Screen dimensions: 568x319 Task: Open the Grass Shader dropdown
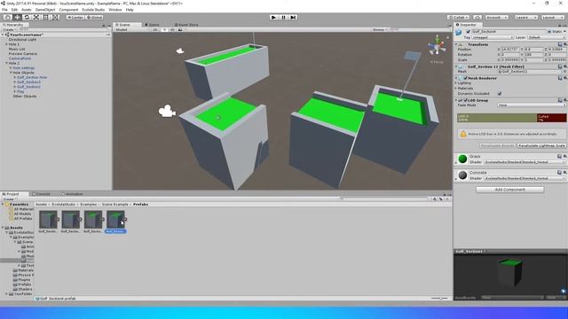tap(525, 162)
